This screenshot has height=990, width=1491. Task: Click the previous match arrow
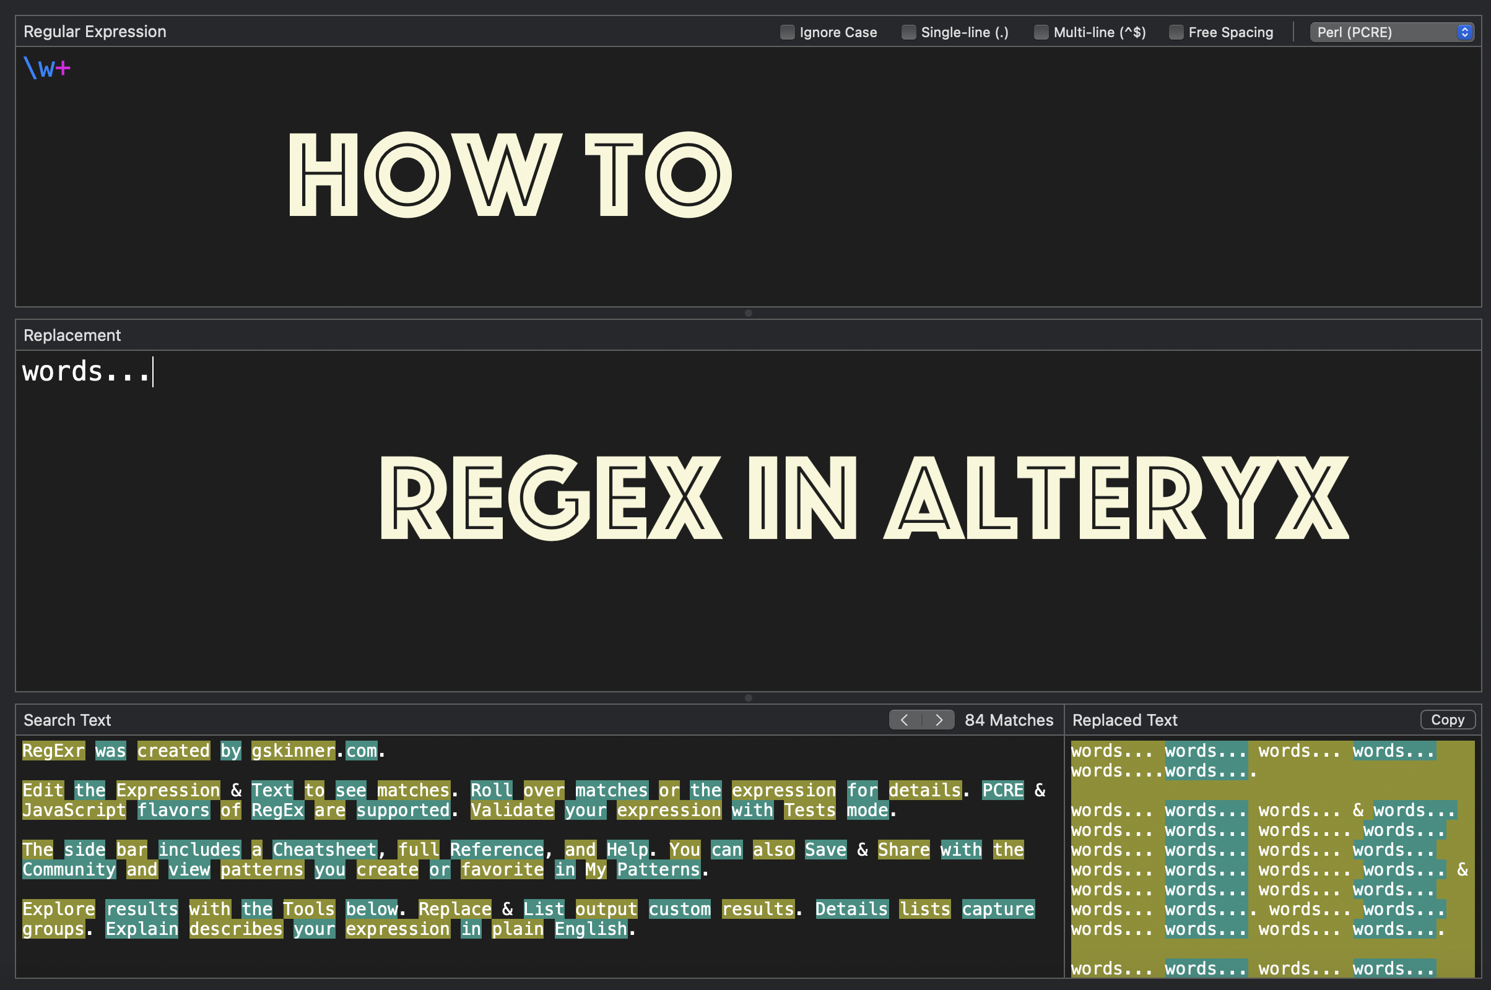[905, 720]
